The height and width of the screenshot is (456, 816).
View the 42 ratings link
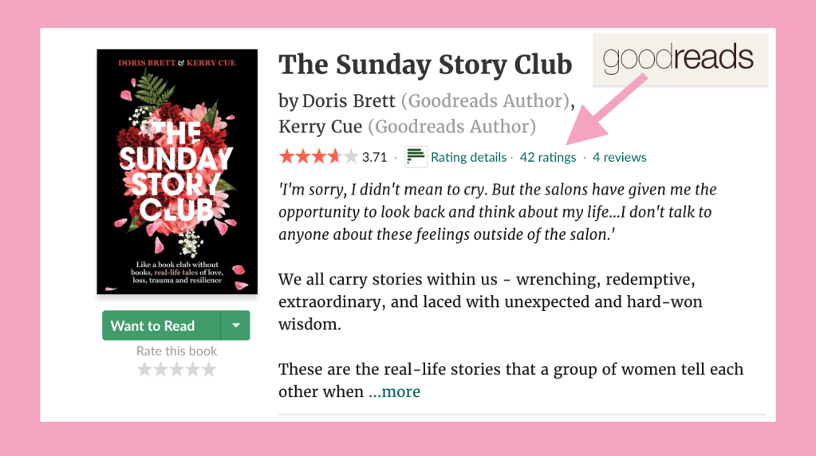click(x=547, y=157)
